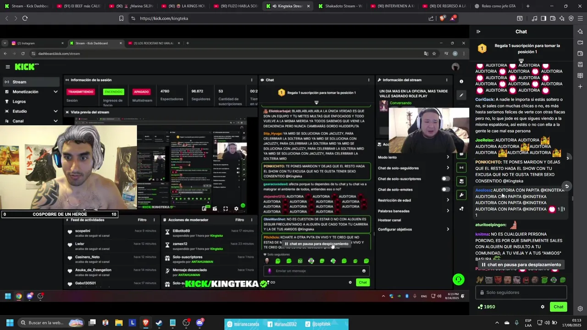Click the address bar URL kick.com/kingteka
This screenshot has width=587, height=330.
[x=164, y=18]
